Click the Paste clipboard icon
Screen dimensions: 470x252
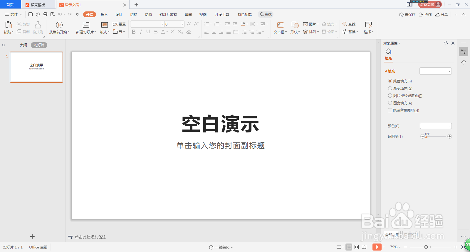(9, 25)
